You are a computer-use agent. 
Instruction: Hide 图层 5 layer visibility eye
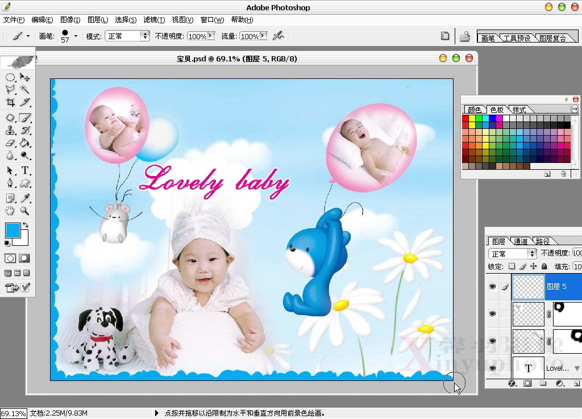click(493, 287)
